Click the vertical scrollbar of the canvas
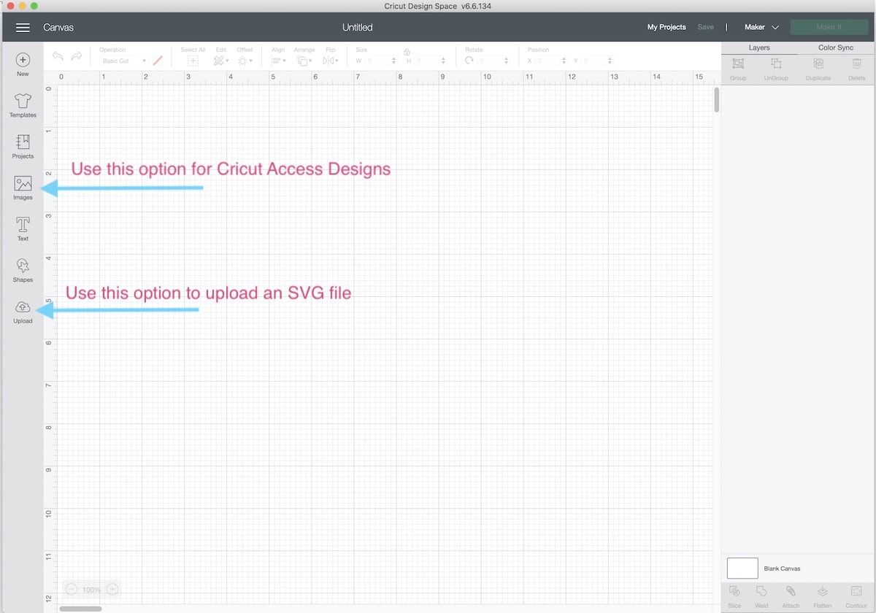Screen dimensions: 876x613 (717, 99)
